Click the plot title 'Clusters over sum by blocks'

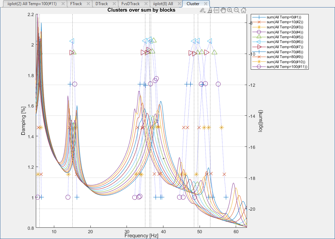point(141,10)
